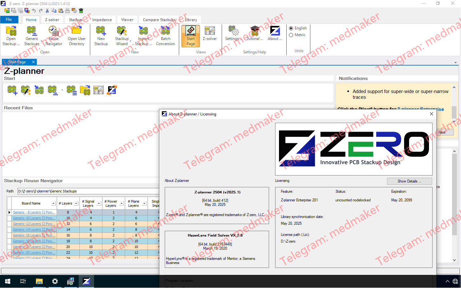Viewport: 461px width, 288px height.
Task: Select the English units radio button
Action: [291, 28]
